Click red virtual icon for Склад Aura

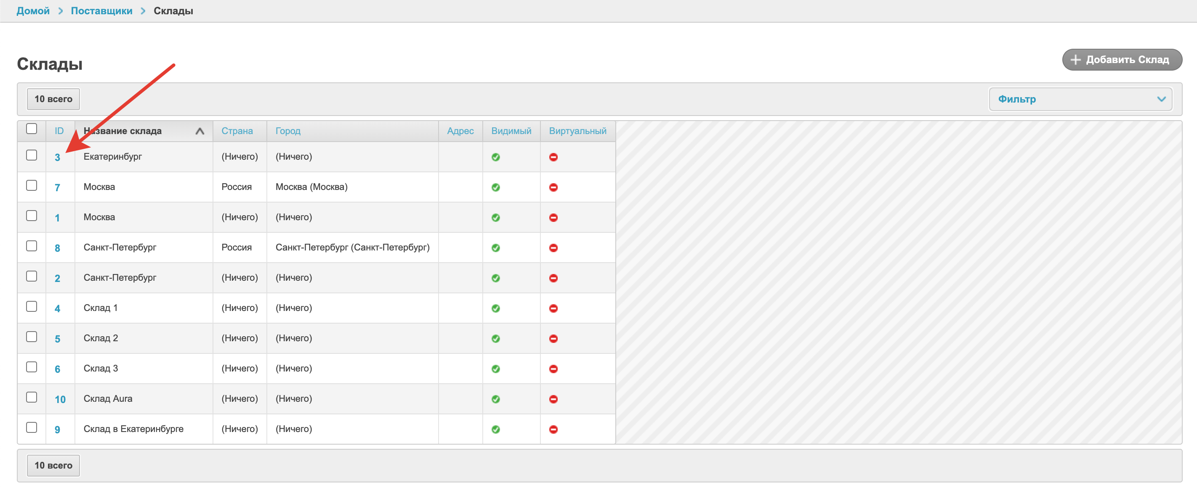point(553,399)
